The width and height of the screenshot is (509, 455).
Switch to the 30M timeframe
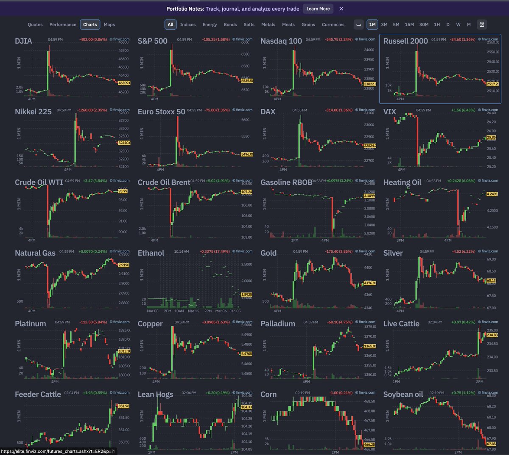(424, 25)
